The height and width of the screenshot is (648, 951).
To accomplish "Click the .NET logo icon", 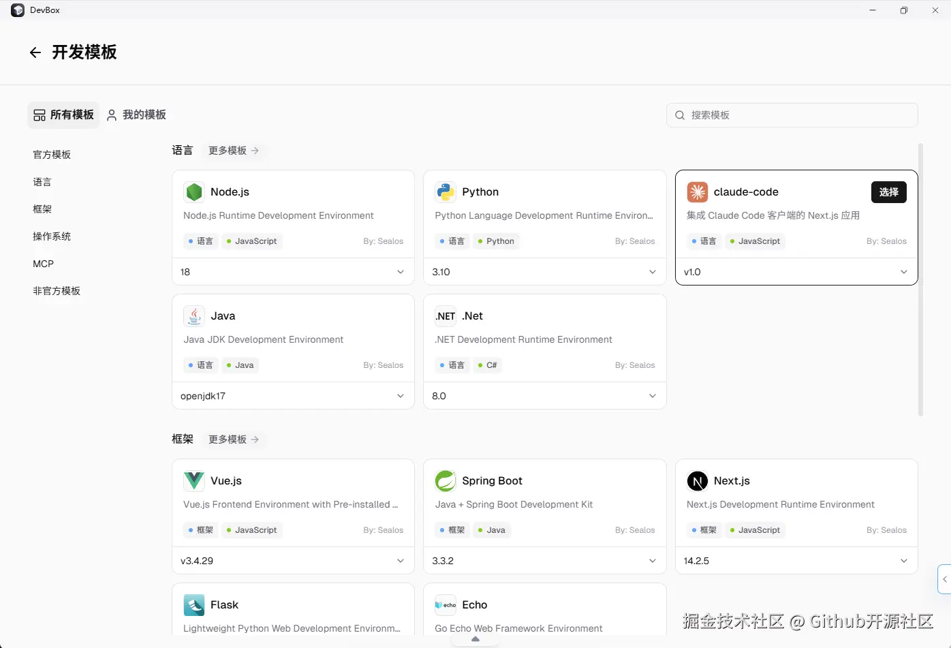I will click(x=446, y=316).
